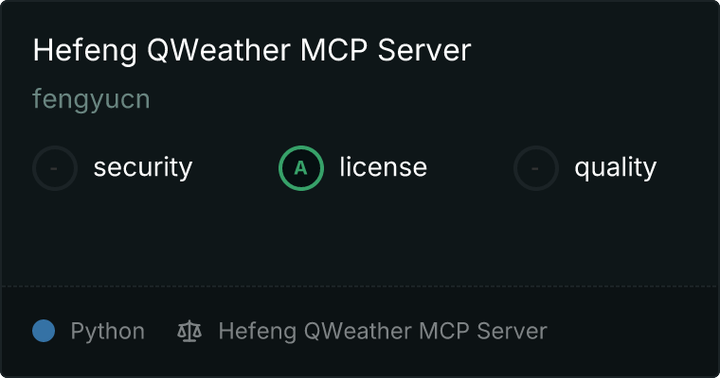Click the word Server in the top heading
720x378 pixels.
[424, 50]
